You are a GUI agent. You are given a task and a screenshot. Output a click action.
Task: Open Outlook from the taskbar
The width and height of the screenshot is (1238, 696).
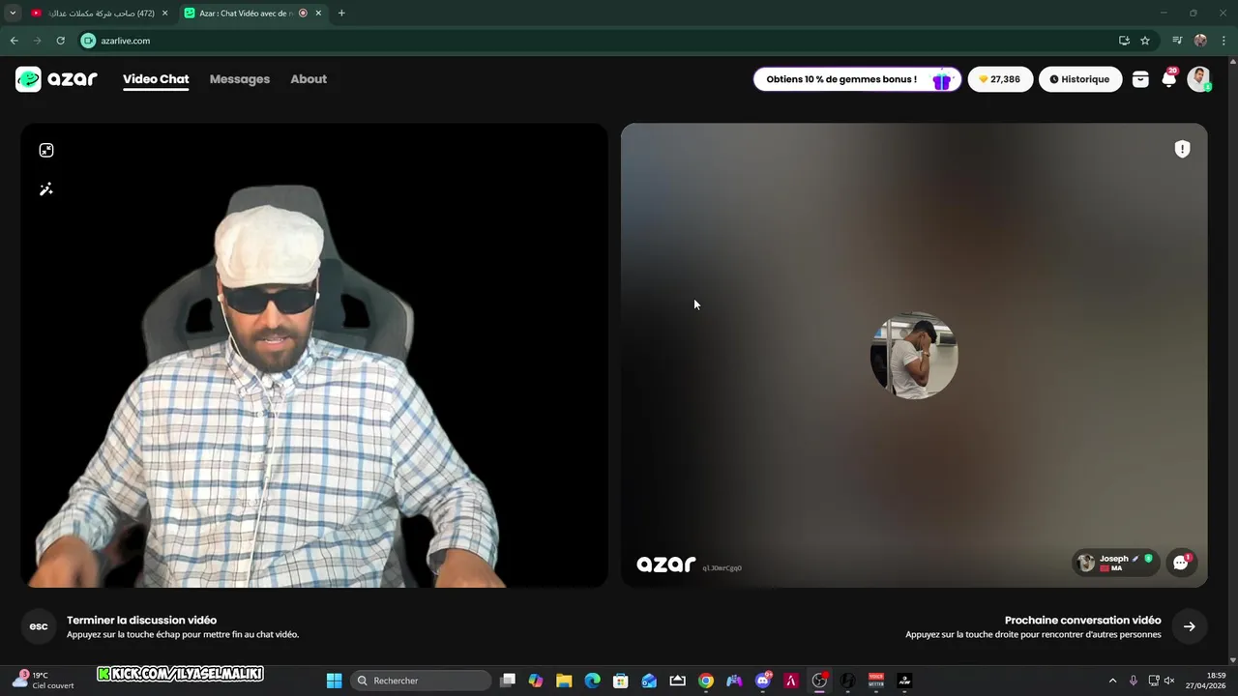649,681
